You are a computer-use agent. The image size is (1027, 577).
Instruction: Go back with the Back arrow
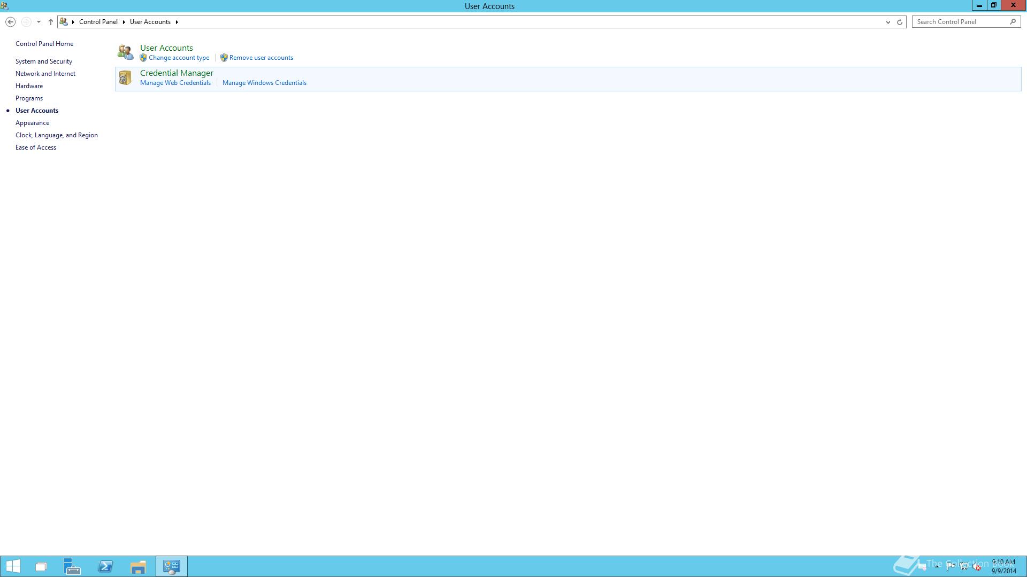click(x=10, y=22)
